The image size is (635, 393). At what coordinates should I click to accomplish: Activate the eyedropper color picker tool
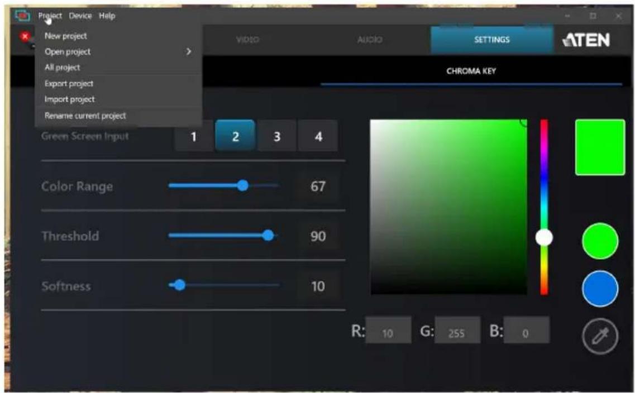coord(600,336)
